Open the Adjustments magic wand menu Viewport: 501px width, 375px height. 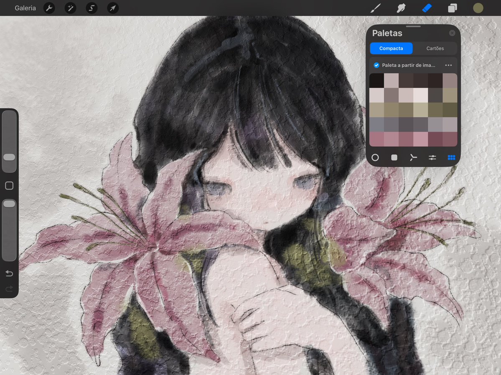[70, 8]
